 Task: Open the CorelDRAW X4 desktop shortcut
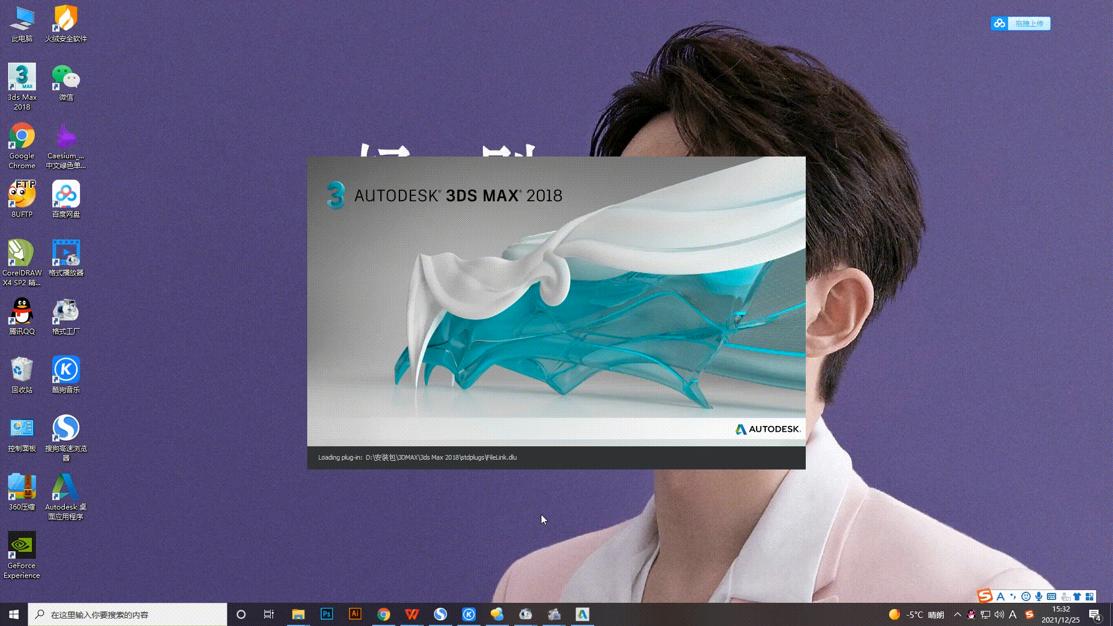[22, 263]
